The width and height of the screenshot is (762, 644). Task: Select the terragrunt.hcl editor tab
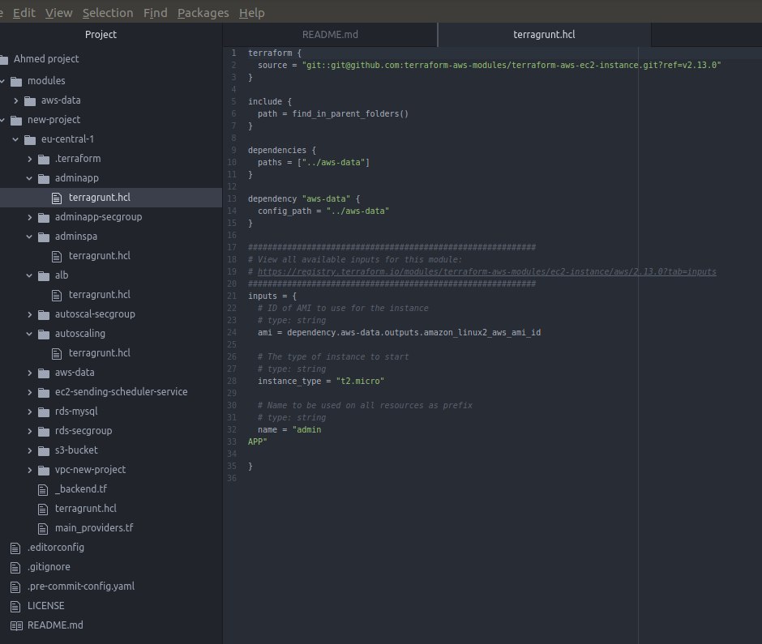coord(544,35)
